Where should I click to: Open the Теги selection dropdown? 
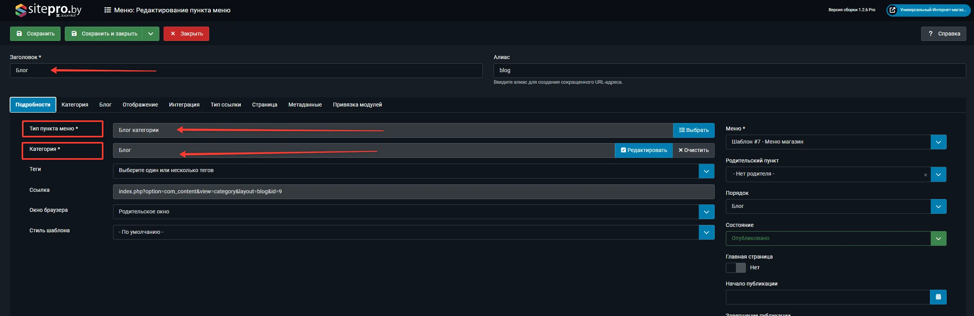click(x=706, y=171)
